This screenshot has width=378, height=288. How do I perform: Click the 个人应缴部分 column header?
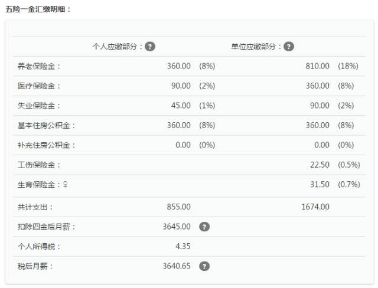pyautogui.click(x=118, y=47)
